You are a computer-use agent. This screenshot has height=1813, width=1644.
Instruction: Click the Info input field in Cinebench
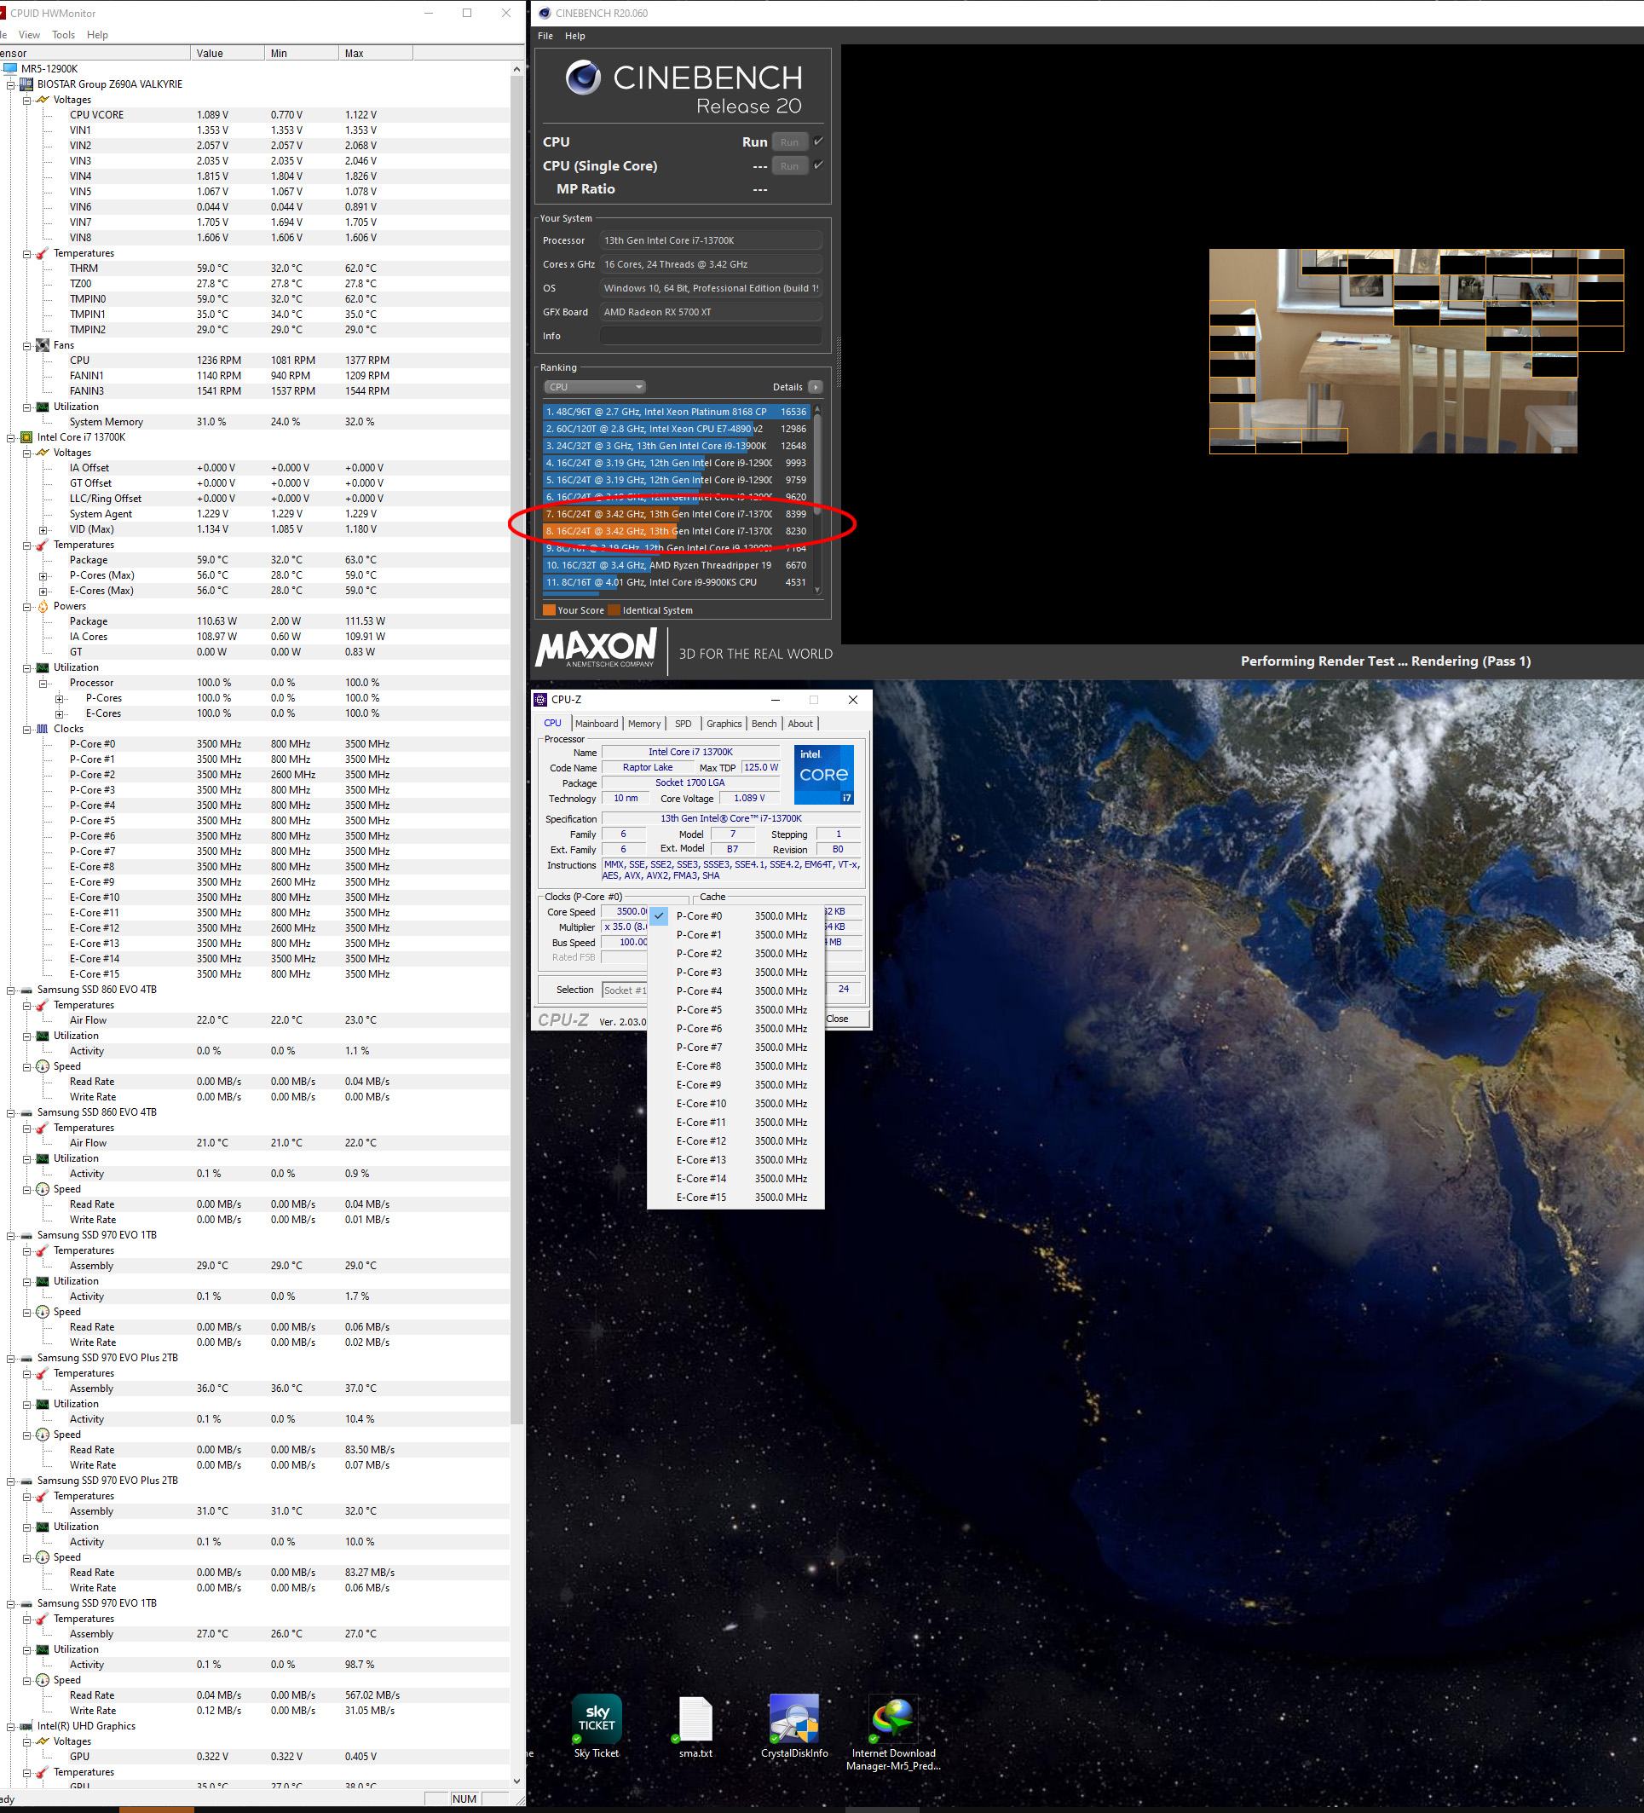click(711, 337)
